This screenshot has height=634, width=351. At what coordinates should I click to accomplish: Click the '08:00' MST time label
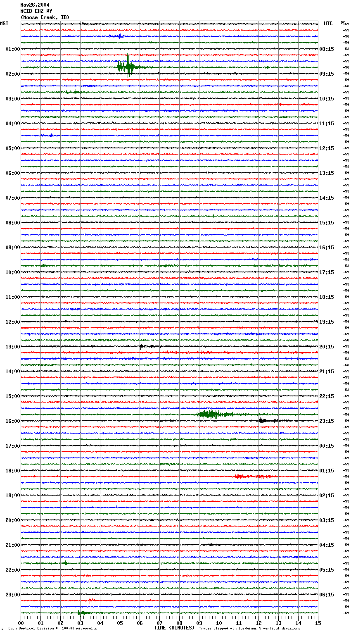[x=13, y=223]
